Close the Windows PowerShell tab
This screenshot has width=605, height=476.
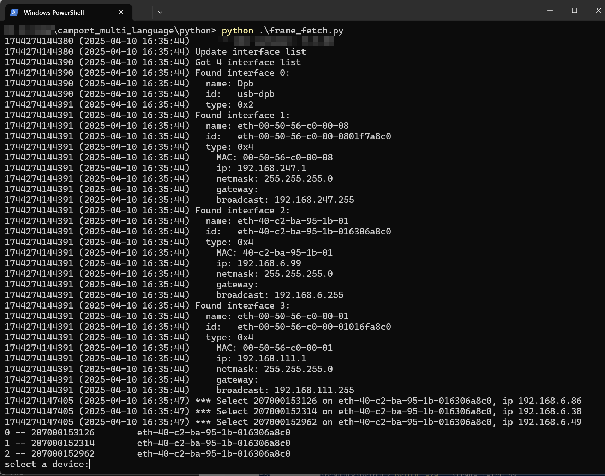(121, 12)
